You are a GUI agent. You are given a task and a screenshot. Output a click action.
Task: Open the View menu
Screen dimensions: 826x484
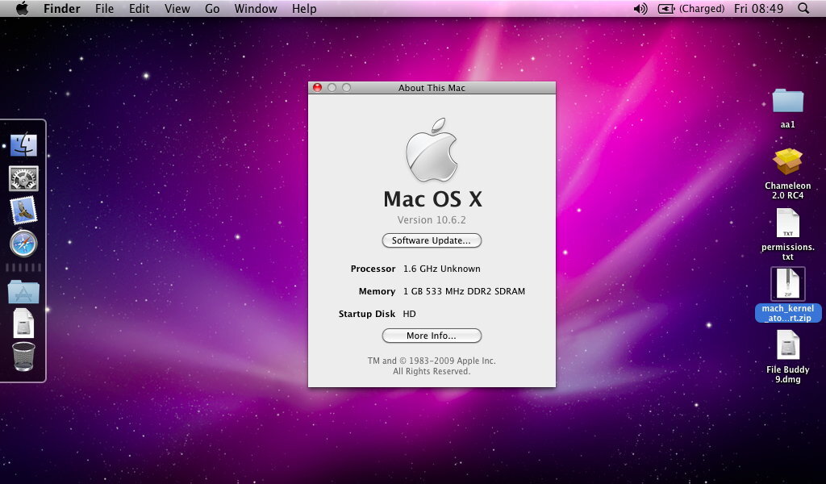point(177,8)
